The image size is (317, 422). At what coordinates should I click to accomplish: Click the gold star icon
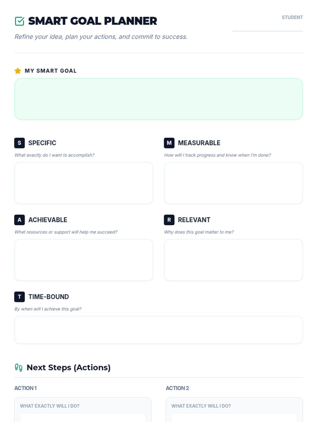tap(18, 71)
